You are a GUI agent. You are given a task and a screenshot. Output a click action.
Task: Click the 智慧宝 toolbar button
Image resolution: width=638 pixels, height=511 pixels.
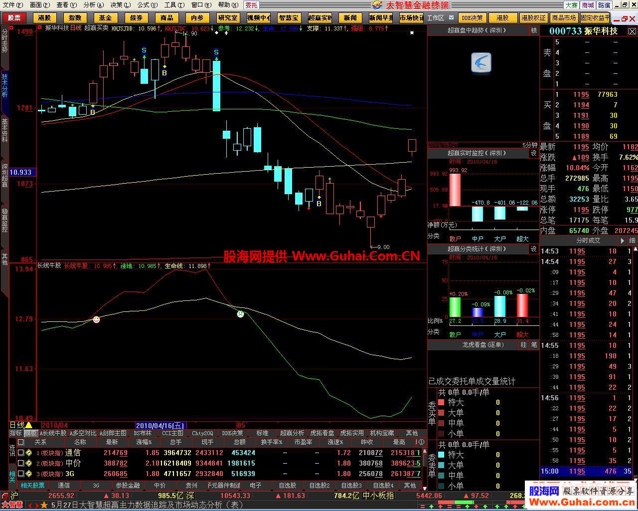pyautogui.click(x=289, y=17)
